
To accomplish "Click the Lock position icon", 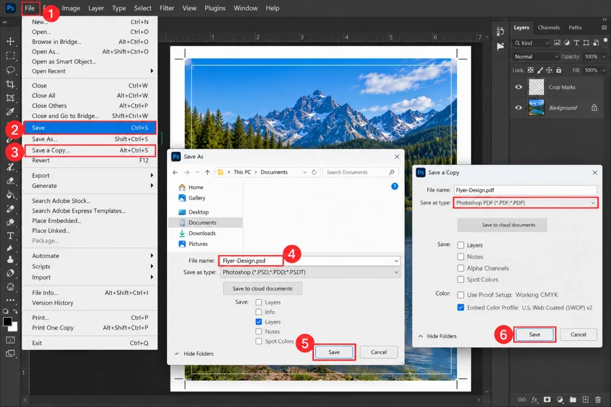I will tap(550, 70).
